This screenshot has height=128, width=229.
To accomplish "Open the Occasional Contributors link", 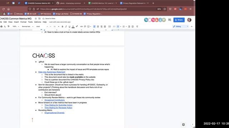I will (54, 100).
